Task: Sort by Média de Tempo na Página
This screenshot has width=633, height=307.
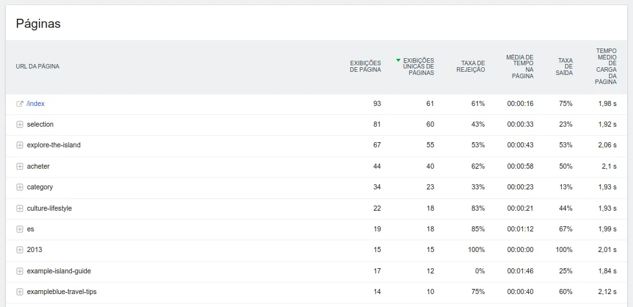Action: pos(520,67)
